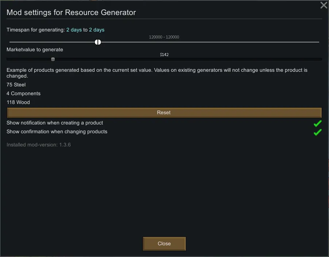The image size is (329, 257).
Task: Click the '120000 - 120000' tick range label
Action: (x=164, y=37)
